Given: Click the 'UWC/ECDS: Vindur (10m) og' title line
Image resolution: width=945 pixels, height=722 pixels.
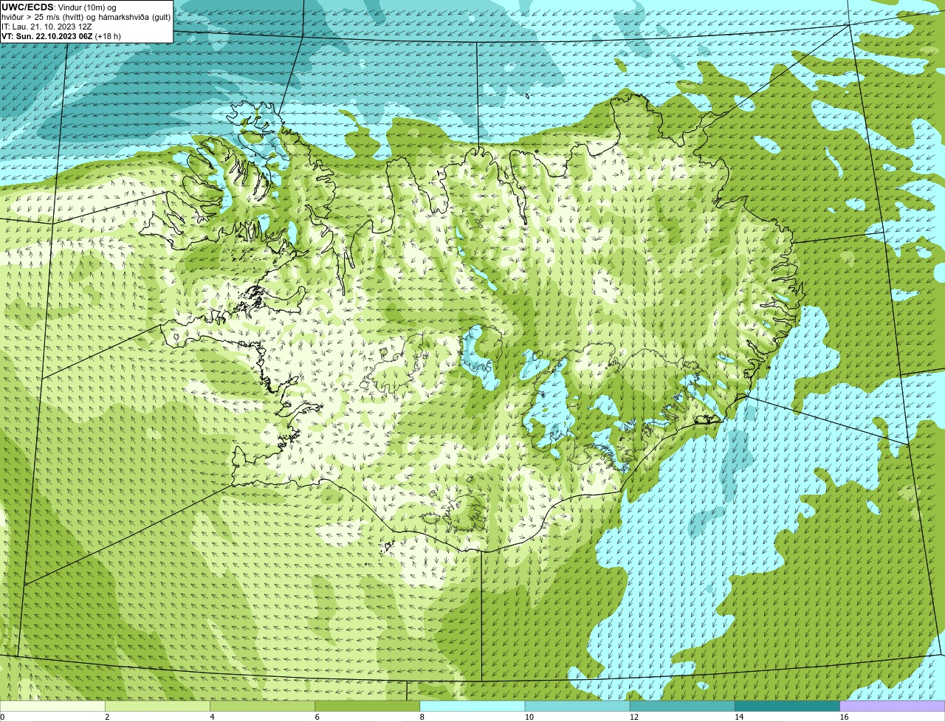Looking at the screenshot, I should 59,7.
